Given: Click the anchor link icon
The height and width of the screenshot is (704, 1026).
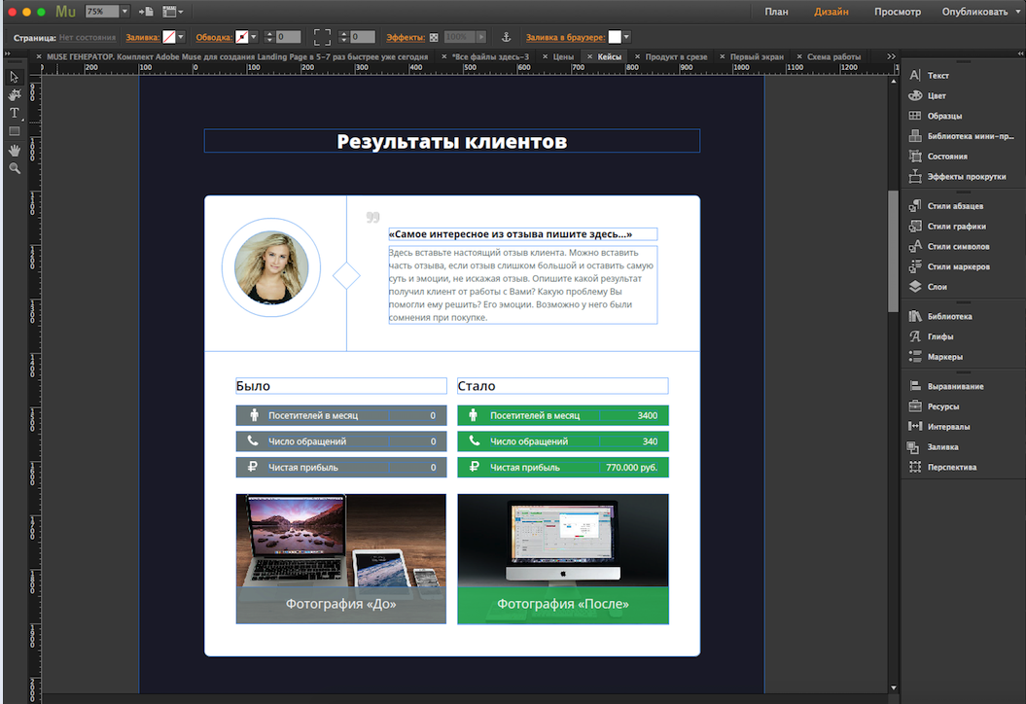Looking at the screenshot, I should (505, 37).
